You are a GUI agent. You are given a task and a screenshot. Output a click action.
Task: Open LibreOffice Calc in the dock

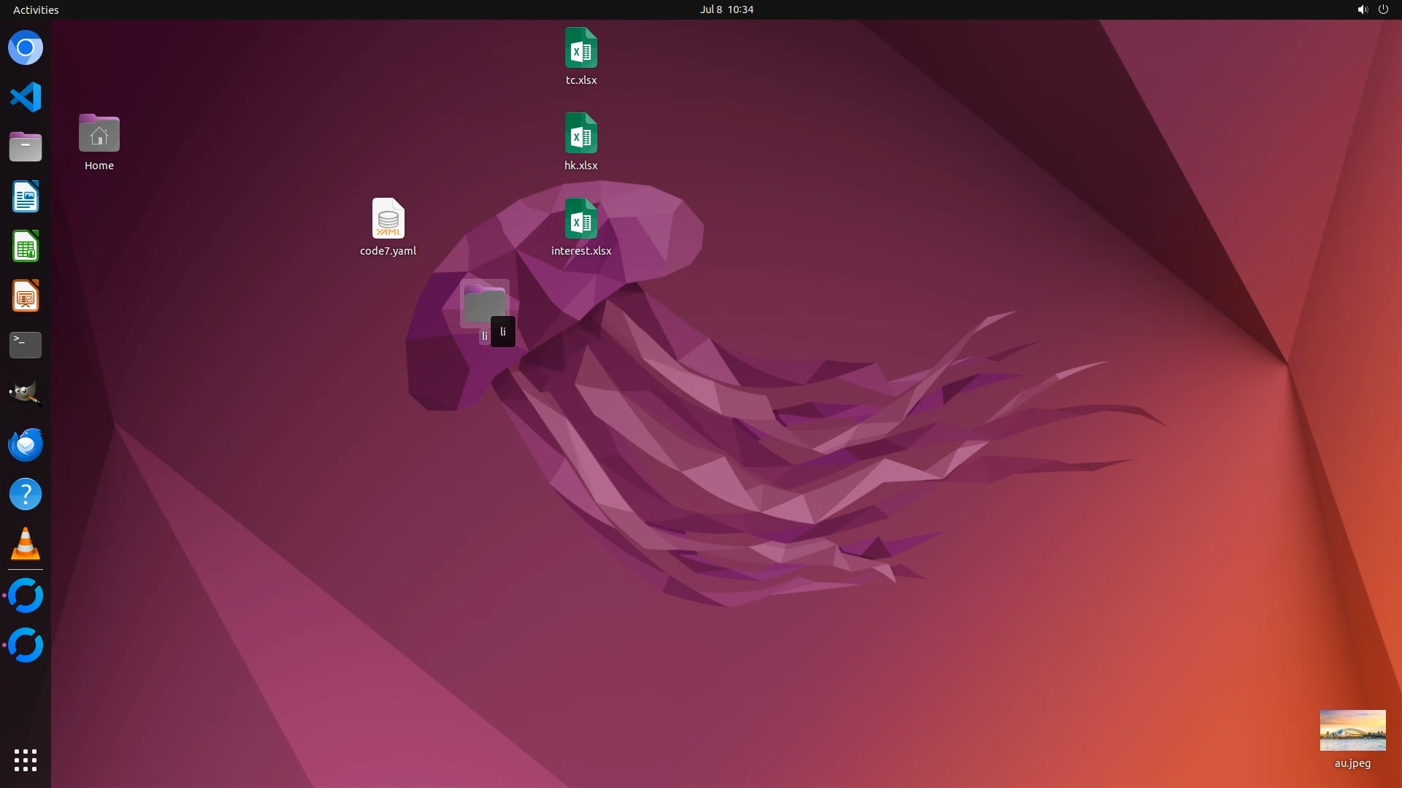point(26,247)
